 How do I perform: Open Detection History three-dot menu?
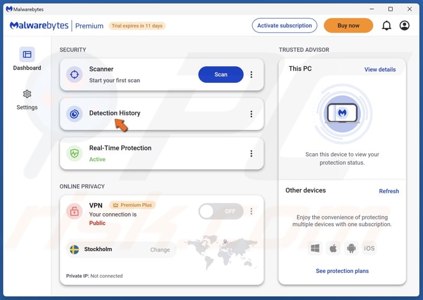pos(251,114)
